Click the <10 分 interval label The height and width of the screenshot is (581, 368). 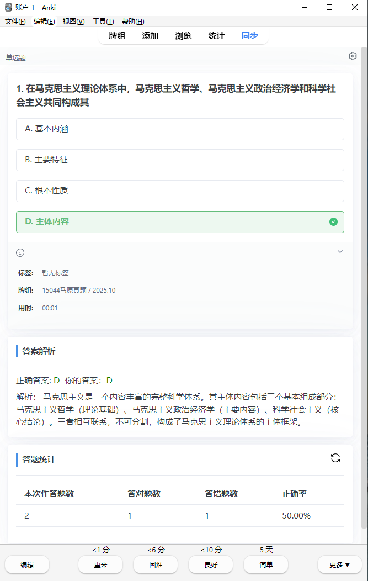[211, 550]
